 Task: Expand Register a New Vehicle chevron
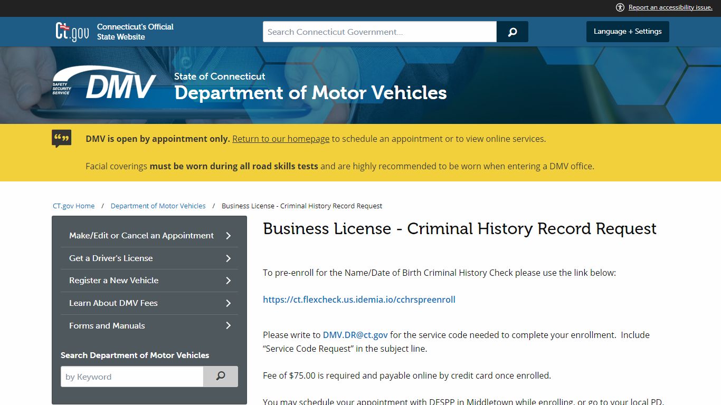point(229,281)
